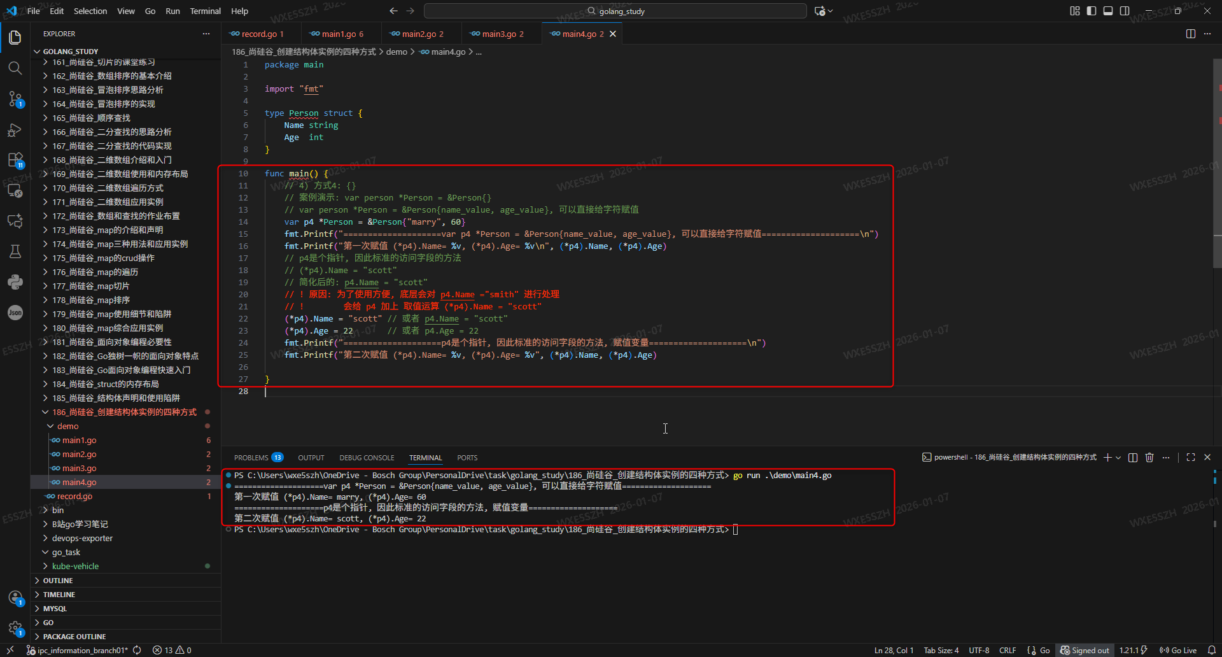Click the editor vertical scrollbar

[1218, 164]
